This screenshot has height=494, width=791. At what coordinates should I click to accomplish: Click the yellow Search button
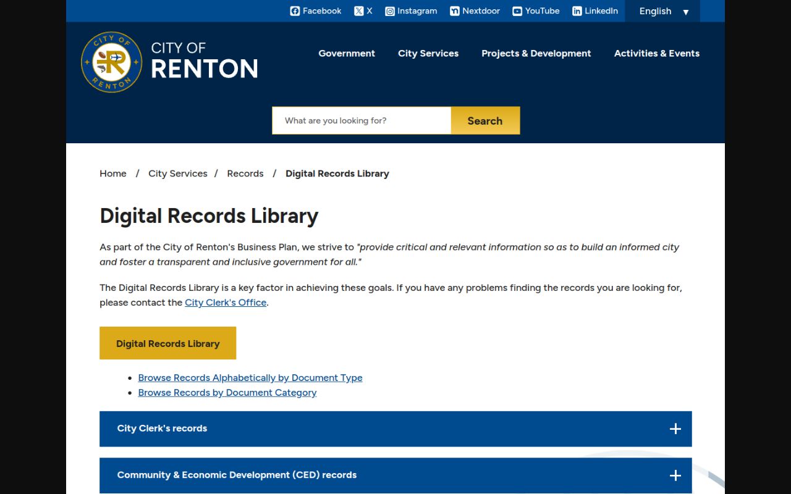[x=485, y=120]
